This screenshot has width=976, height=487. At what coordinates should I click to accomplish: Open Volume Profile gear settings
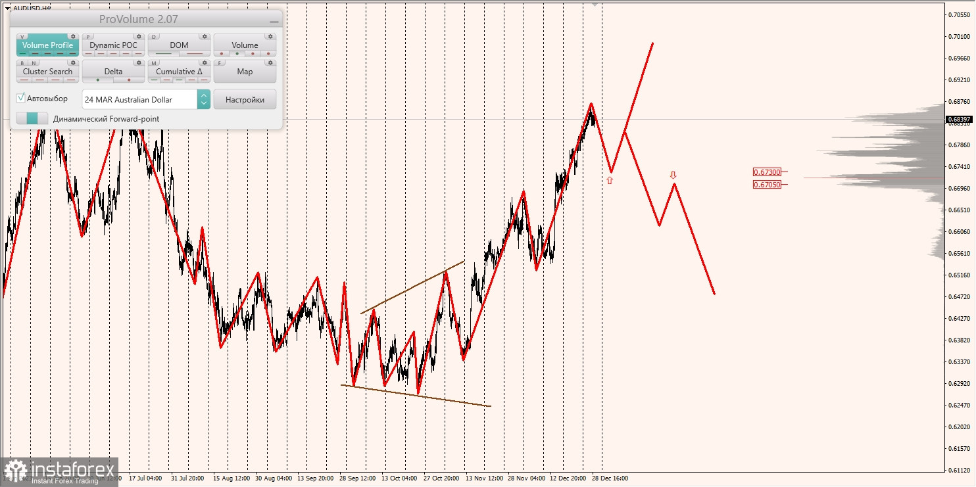tap(73, 37)
